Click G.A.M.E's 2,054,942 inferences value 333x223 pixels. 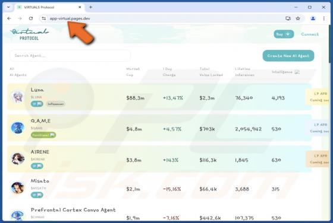(249, 129)
